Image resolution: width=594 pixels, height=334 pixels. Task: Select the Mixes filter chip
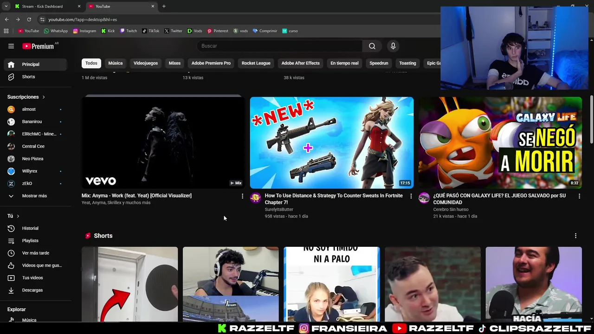(x=174, y=63)
